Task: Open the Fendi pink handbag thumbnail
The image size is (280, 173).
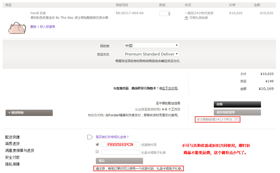Action: point(17,28)
